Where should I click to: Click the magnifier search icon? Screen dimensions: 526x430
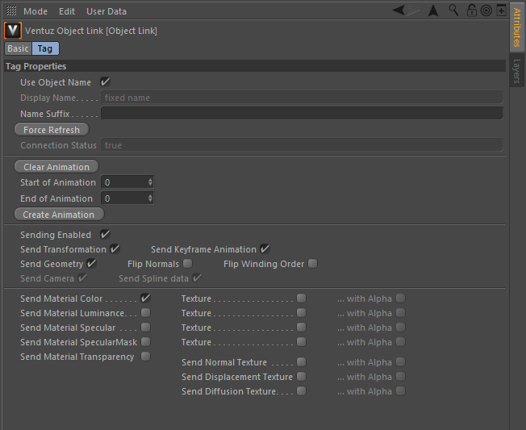pyautogui.click(x=454, y=10)
